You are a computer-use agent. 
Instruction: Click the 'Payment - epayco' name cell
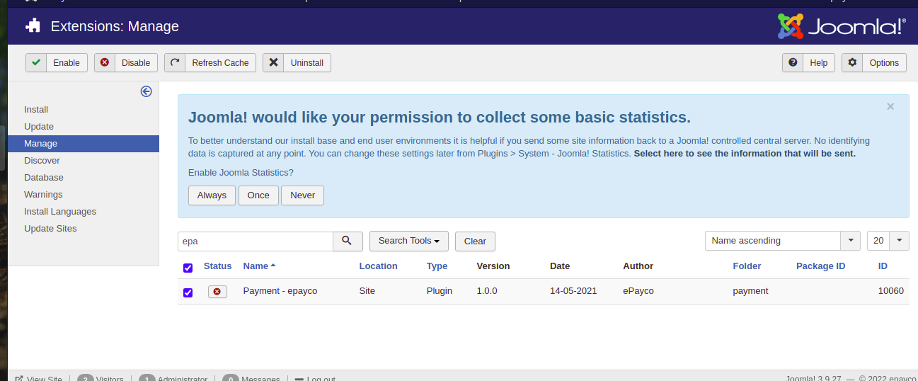click(280, 291)
